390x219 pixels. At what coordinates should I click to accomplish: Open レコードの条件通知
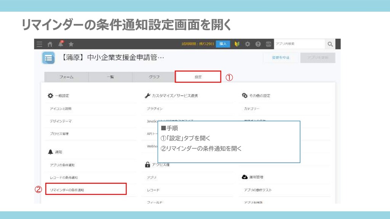click(x=64, y=178)
